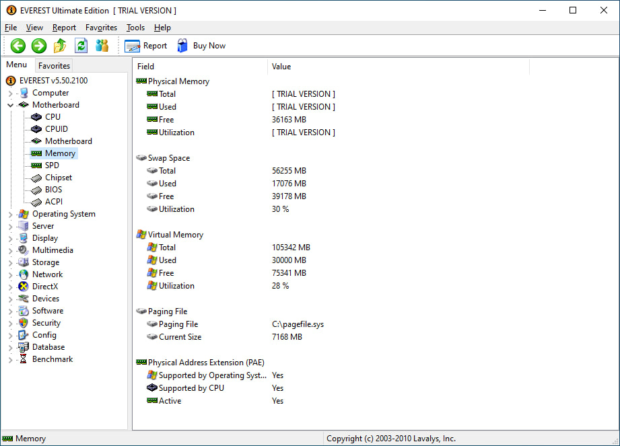Click the Benchmark hourglass icon
This screenshot has width=620, height=446.
(x=24, y=359)
